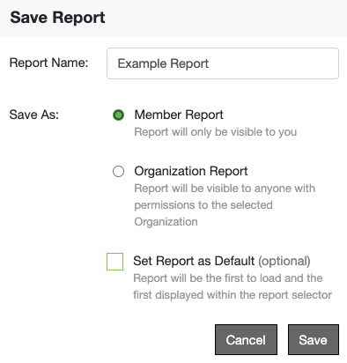347x363 pixels.
Task: Cancel saving the report
Action: [x=246, y=340]
